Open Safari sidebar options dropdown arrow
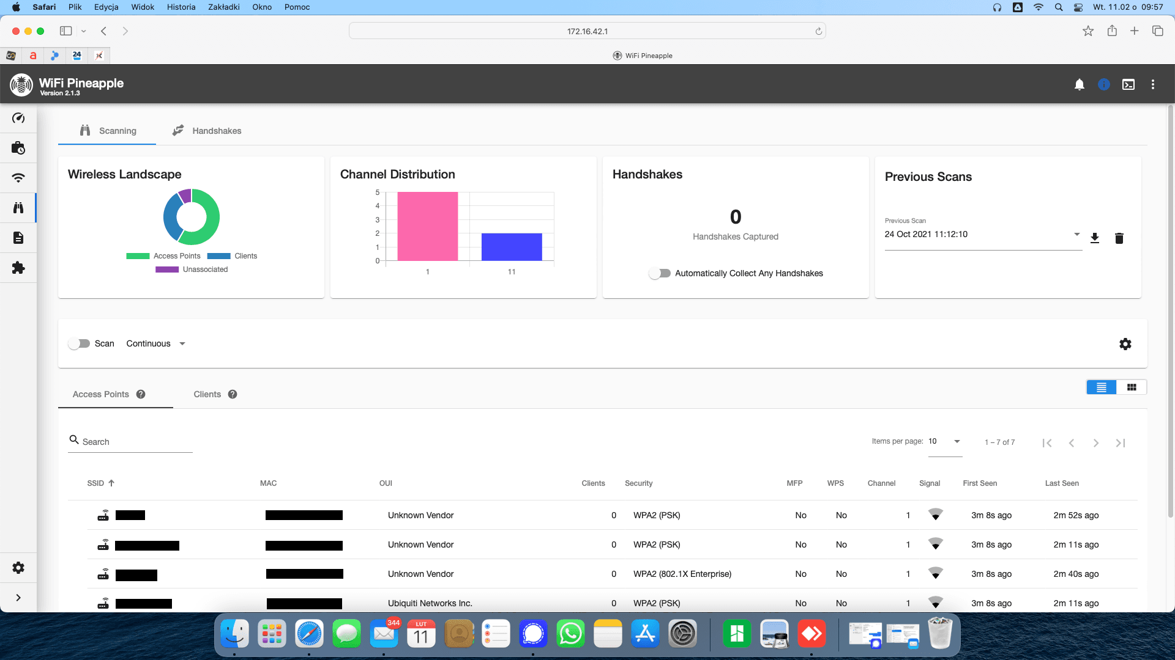This screenshot has height=660, width=1175. click(x=84, y=31)
